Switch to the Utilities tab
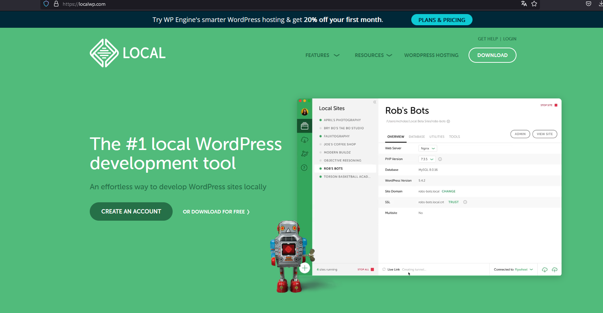This screenshot has height=313, width=603. coord(437,137)
